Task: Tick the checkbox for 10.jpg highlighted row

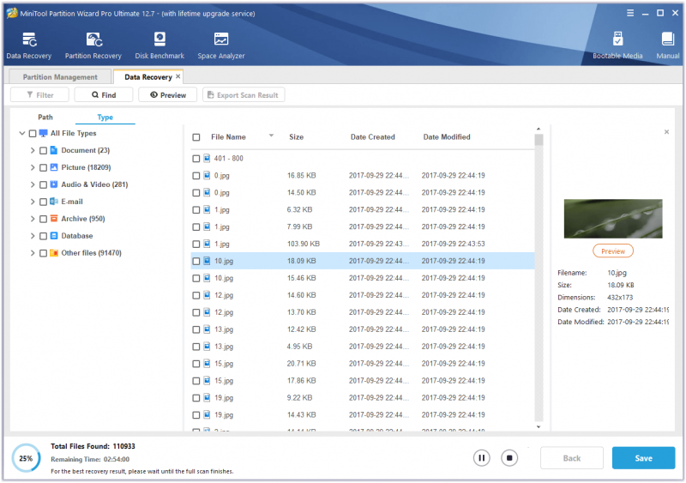Action: (196, 262)
